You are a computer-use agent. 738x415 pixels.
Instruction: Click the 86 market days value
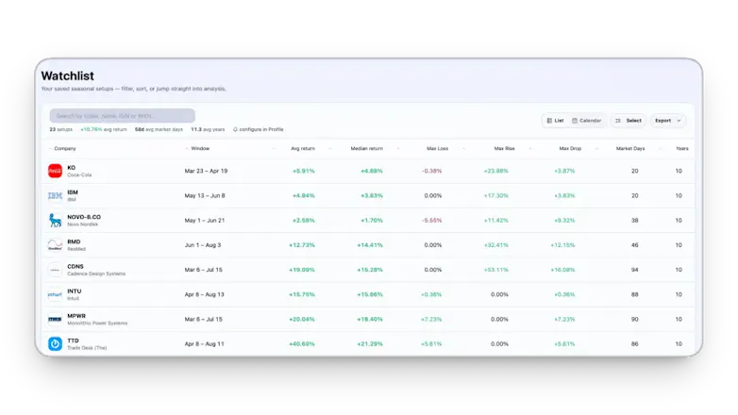click(634, 344)
